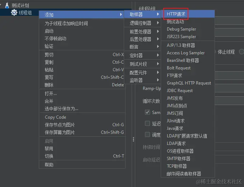This screenshot has height=187, width=244.
Task: Choose JMS订阅 sampler
Action: (x=188, y=113)
